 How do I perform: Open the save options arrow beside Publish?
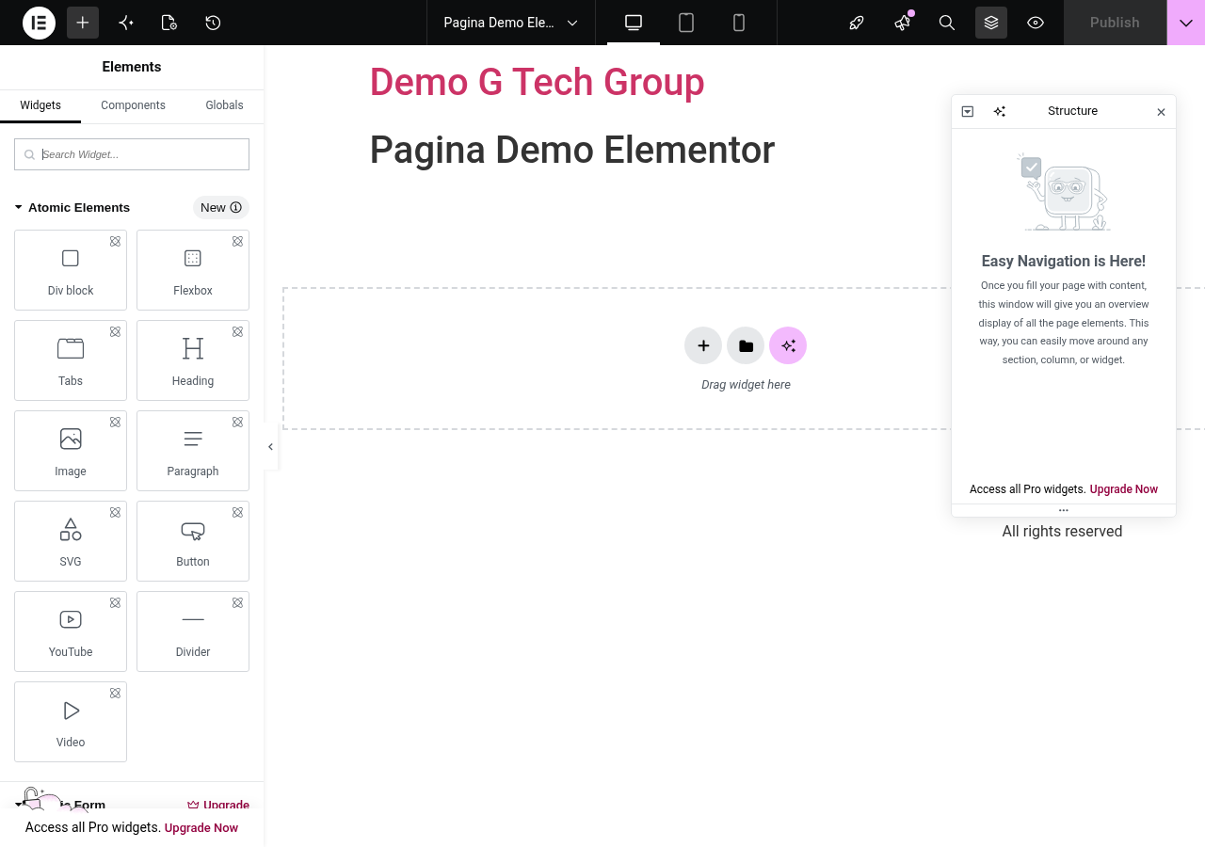click(1186, 23)
